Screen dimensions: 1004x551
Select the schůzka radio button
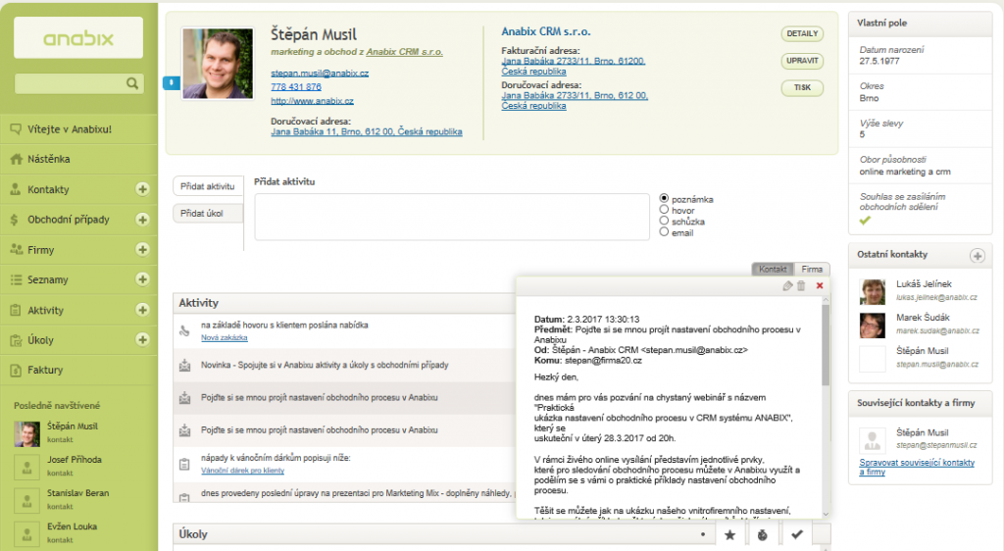click(x=664, y=221)
